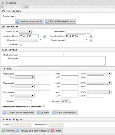Click the refresh icon on Számol
The width and height of the screenshot is (115, 135).
[x=39, y=113]
